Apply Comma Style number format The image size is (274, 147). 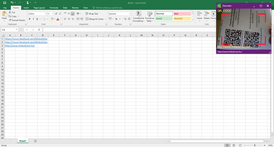click(120, 19)
